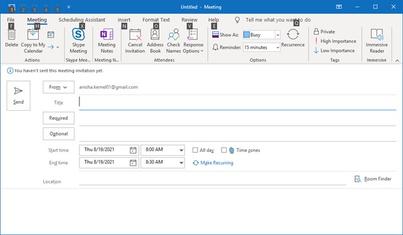The image size is (403, 235).
Task: Open Immersive Reader
Action: click(x=377, y=41)
